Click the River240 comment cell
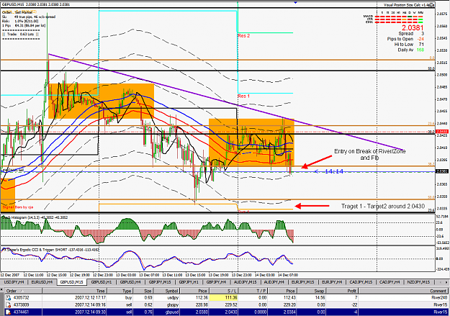 pyautogui.click(x=439, y=297)
